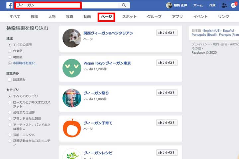Switch to the 写真 tab
Image resolution: width=239 pixels, height=159 pixels.
tap(69, 17)
